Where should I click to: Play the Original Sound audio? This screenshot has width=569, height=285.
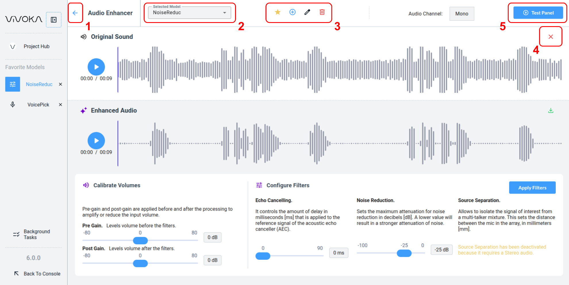tap(96, 67)
